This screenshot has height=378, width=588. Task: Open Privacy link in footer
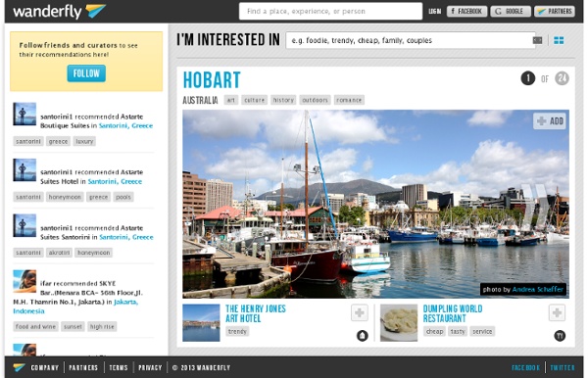[150, 367]
